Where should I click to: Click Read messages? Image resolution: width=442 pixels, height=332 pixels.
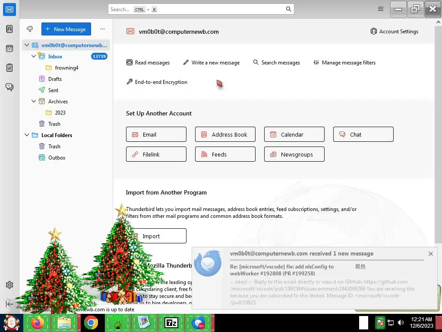pyautogui.click(x=148, y=62)
